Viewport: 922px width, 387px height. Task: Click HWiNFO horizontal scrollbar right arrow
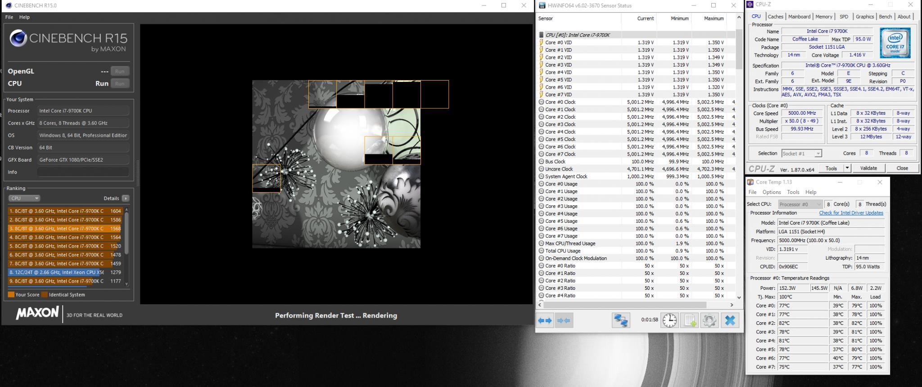[732, 305]
